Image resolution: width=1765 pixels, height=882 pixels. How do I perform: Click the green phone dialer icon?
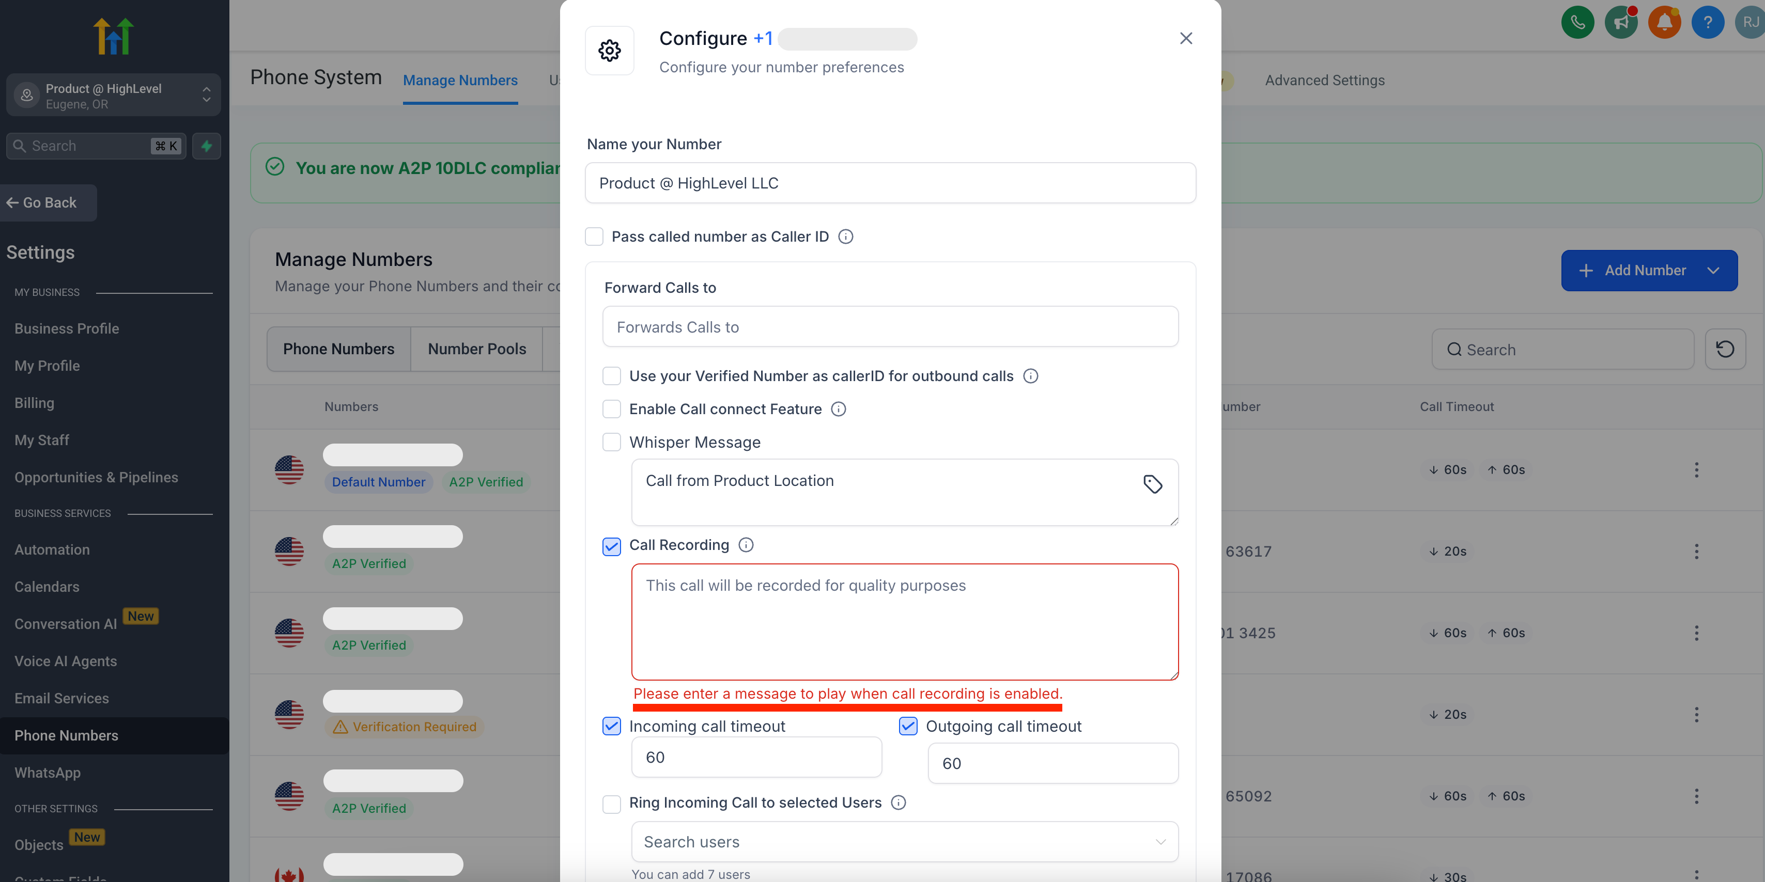click(x=1577, y=23)
